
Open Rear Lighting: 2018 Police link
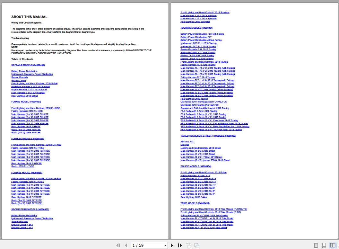coord(194,197)
